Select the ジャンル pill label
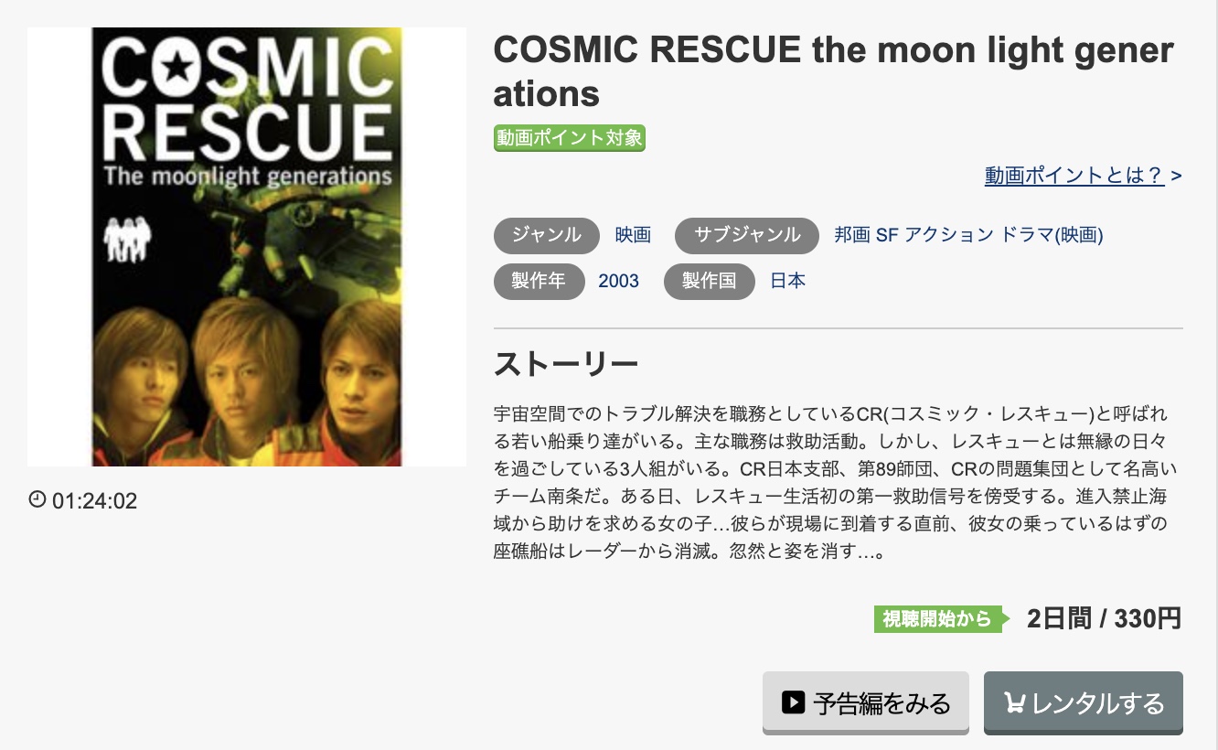The image size is (1218, 750). (x=546, y=235)
